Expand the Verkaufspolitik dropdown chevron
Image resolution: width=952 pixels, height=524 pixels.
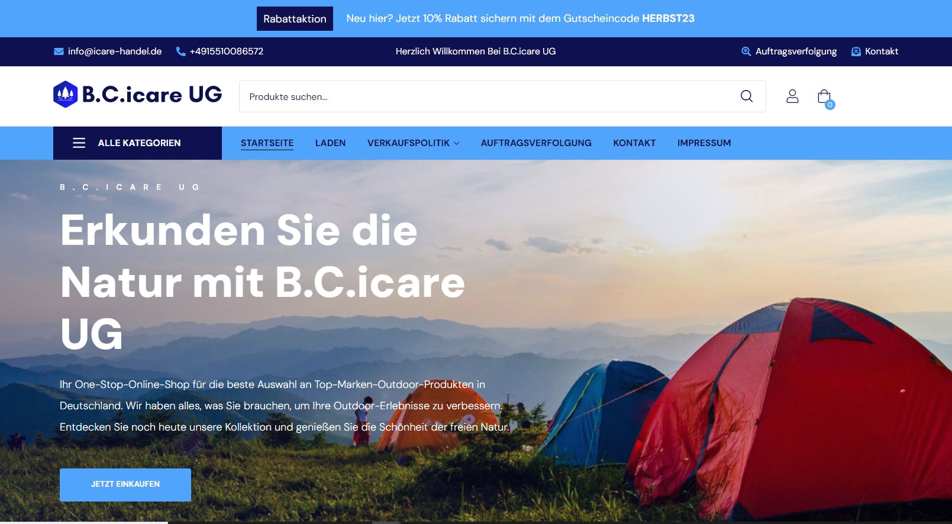pos(456,143)
